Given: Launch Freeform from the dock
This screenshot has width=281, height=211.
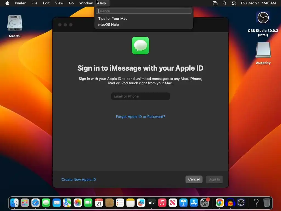Looking at the screenshot, I should [141, 203].
